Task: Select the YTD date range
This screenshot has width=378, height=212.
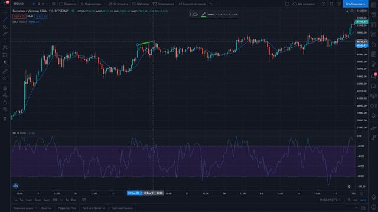Action: (x=55, y=200)
